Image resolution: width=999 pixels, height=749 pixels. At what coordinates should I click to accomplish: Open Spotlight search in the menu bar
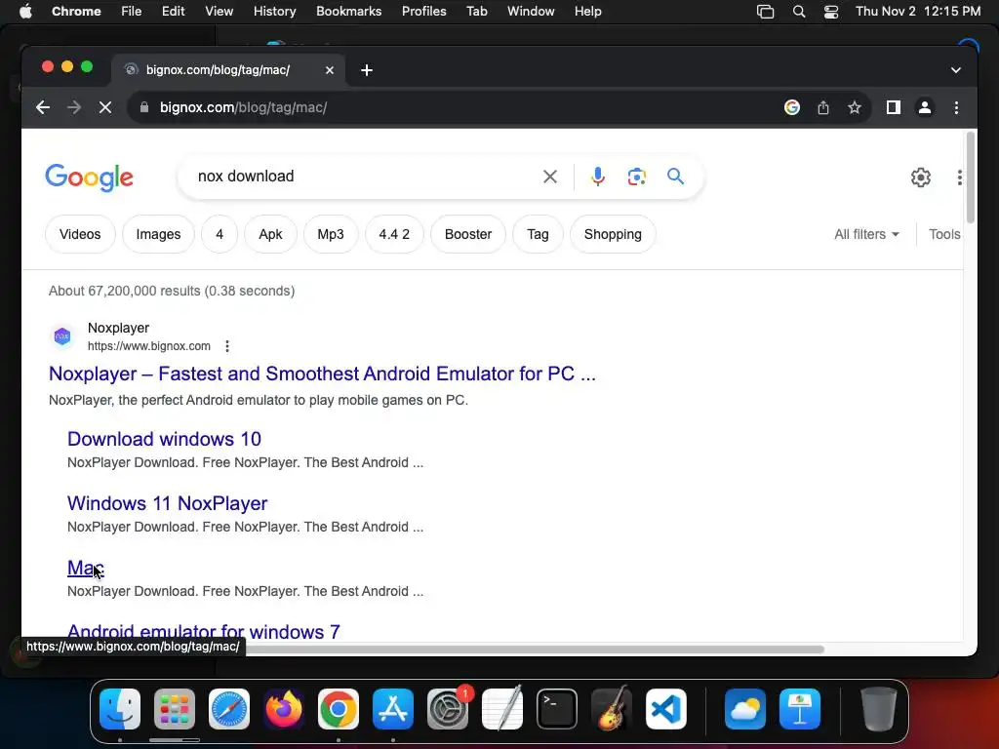[x=798, y=12]
